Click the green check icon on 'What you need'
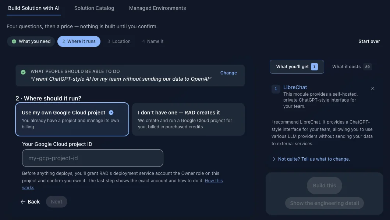This screenshot has height=220, width=390. pyautogui.click(x=14, y=41)
